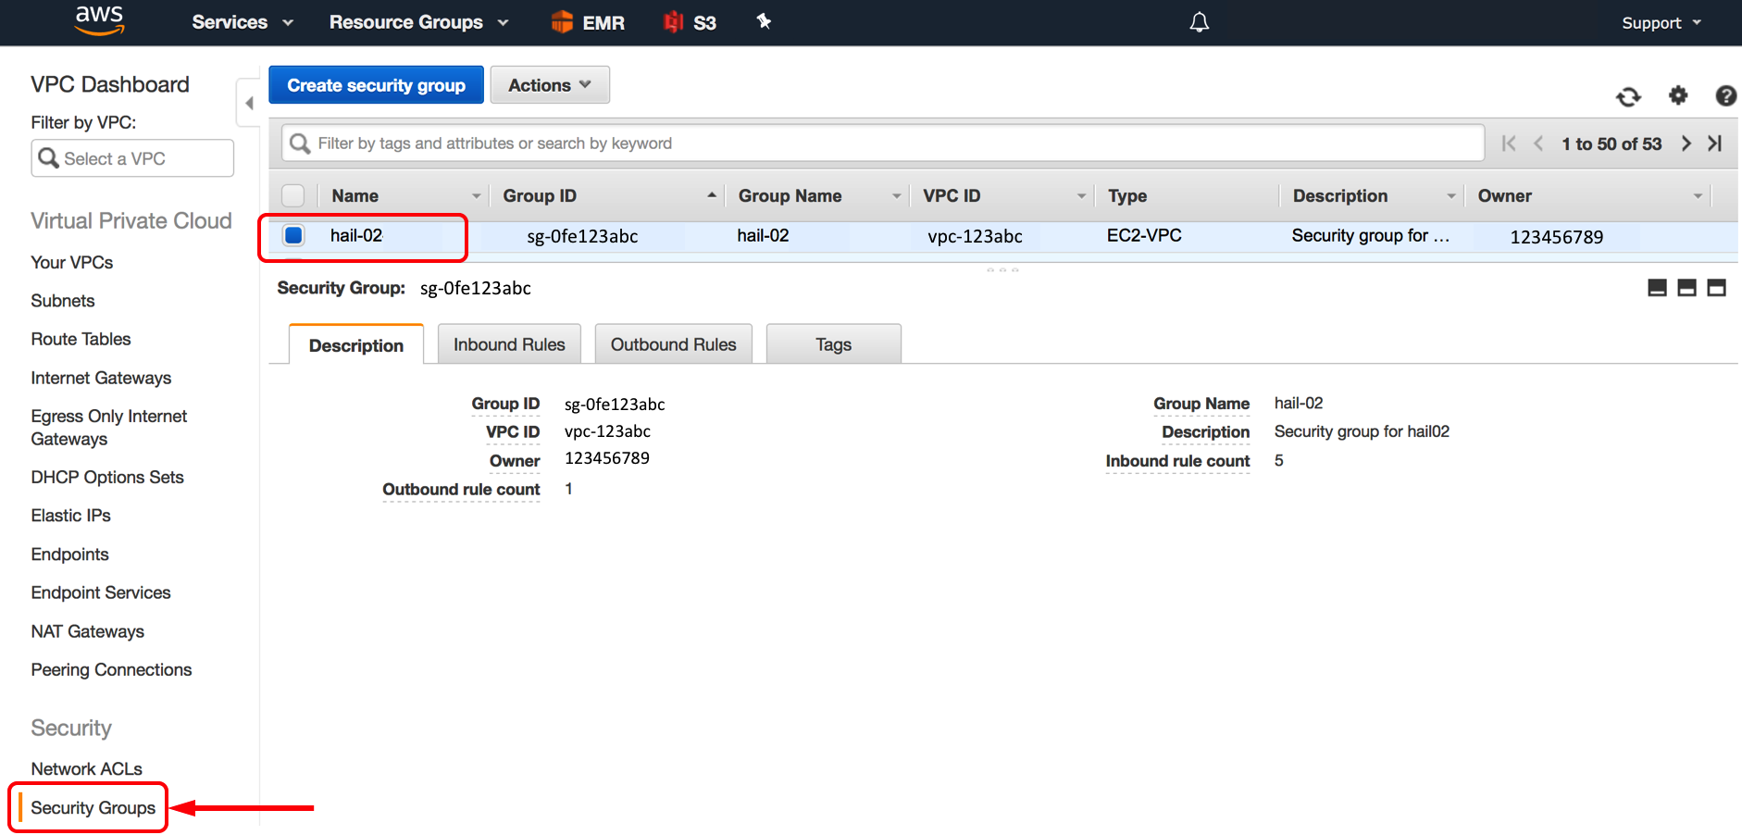The image size is (1742, 835).
Task: Open the Actions dropdown button
Action: click(550, 85)
